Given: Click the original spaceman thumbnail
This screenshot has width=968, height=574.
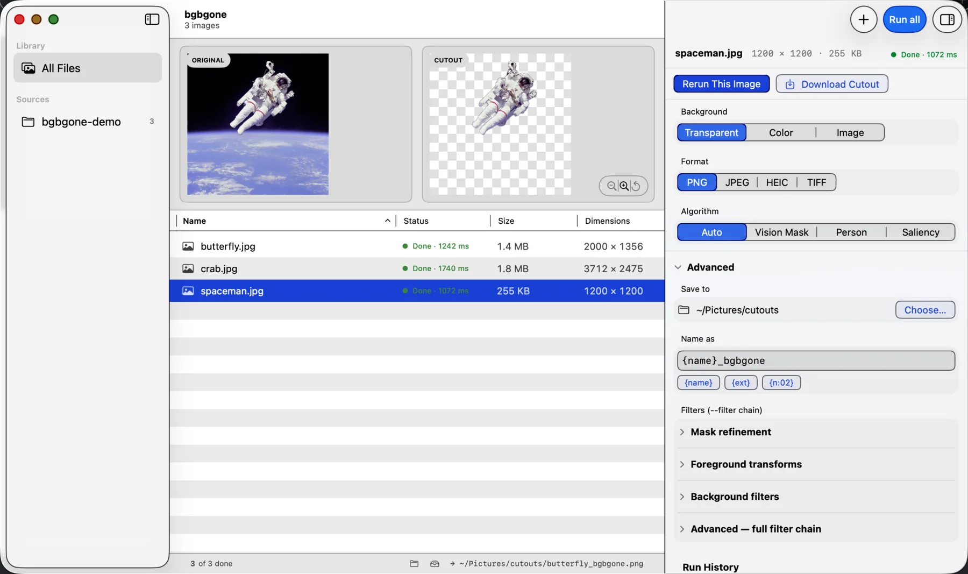Looking at the screenshot, I should pyautogui.click(x=258, y=124).
